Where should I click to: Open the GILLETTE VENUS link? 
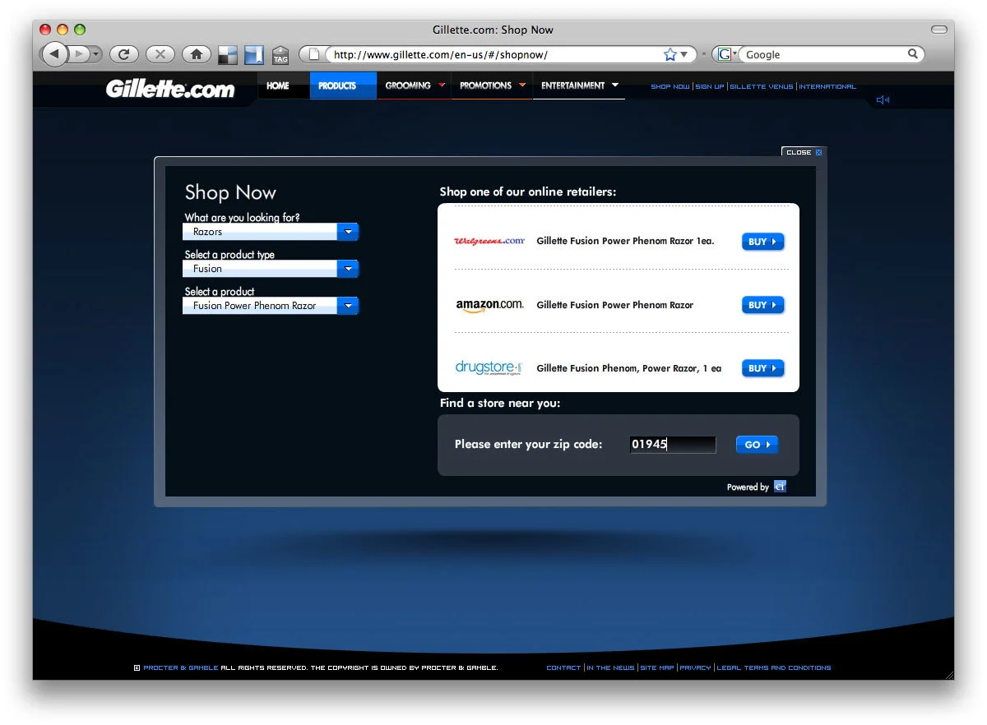click(762, 86)
